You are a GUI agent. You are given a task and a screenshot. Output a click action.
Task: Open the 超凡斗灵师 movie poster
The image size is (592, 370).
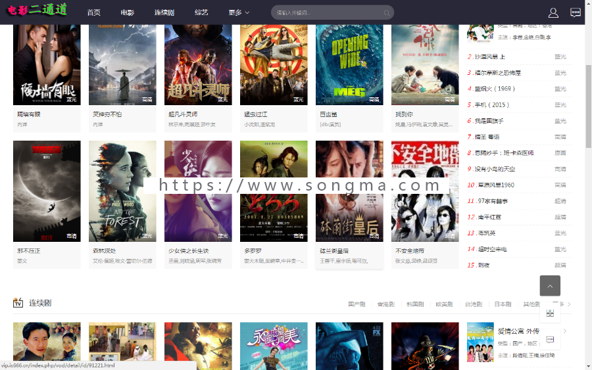[198, 65]
